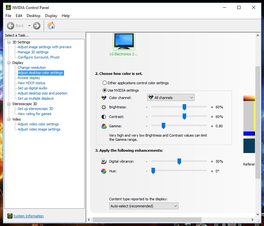Click the Digital vibrance icon
This screenshot has width=264, height=226.
[104, 161]
